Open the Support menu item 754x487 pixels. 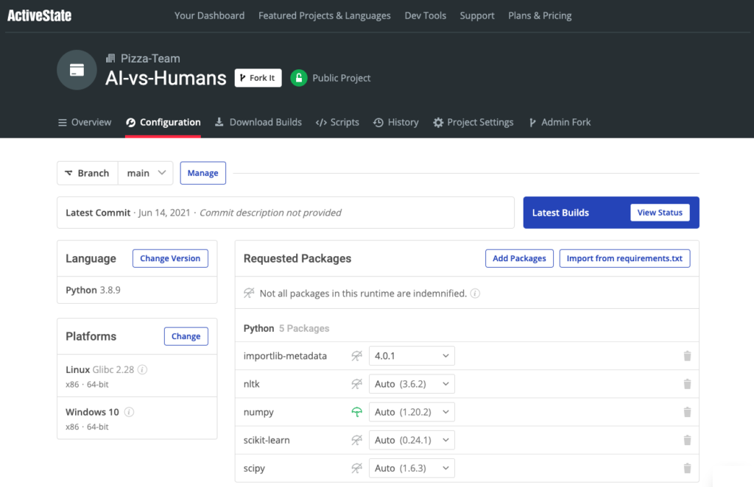(477, 16)
